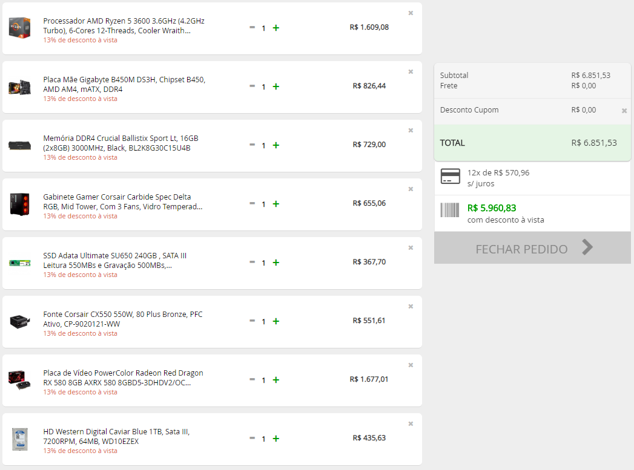Increase quantity of Gigabyte B450M DS3H motherboard
The width and height of the screenshot is (634, 470).
pos(276,86)
